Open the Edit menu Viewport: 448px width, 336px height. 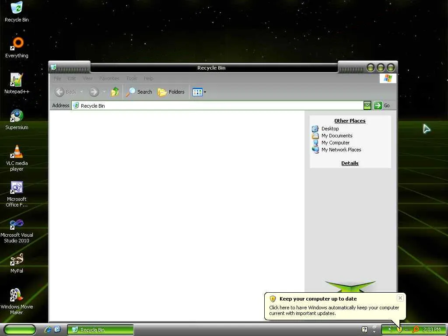click(72, 78)
